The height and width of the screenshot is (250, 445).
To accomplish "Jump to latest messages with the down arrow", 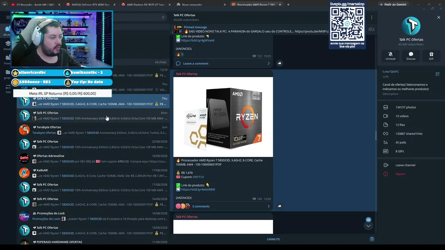I will [x=369, y=226].
